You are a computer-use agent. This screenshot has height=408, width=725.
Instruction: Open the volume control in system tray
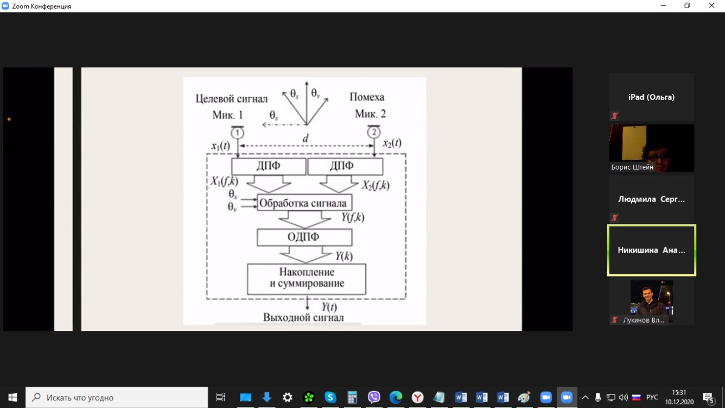(623, 397)
